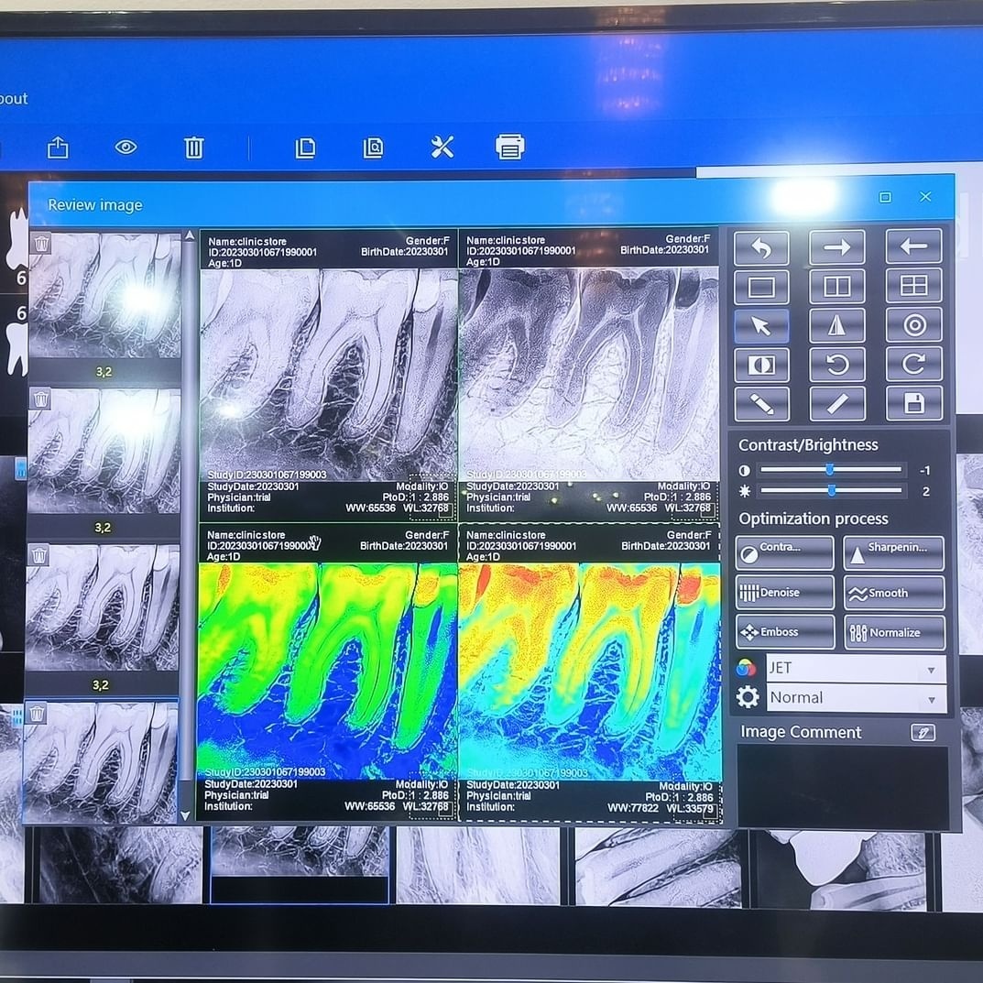Click the WW:77822 value in bottom-right pane
Viewport: 983px width, 983px height.
pyautogui.click(x=632, y=808)
